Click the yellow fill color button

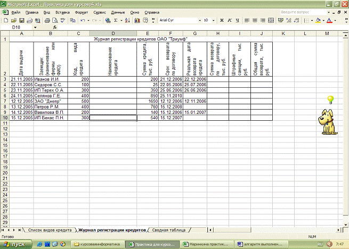click(318, 20)
